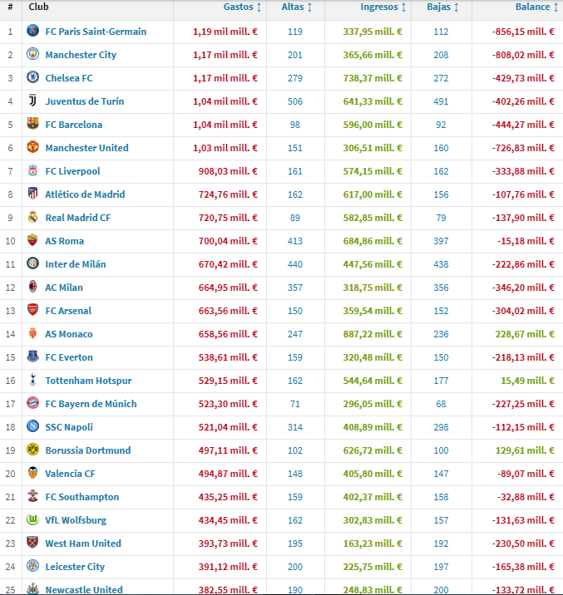The width and height of the screenshot is (563, 595).
Task: Click the FC Paris Saint-Germain club crest
Action: (x=32, y=31)
